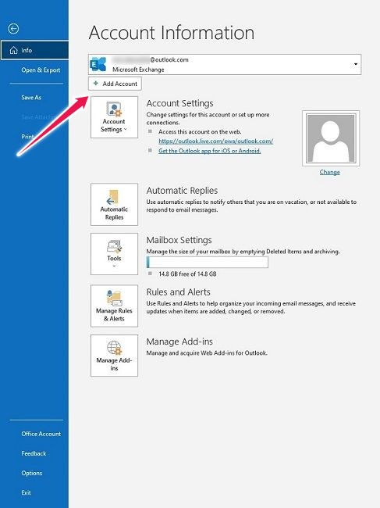380x508 pixels.
Task: Click Exit in the sidebar
Action: coord(27,493)
